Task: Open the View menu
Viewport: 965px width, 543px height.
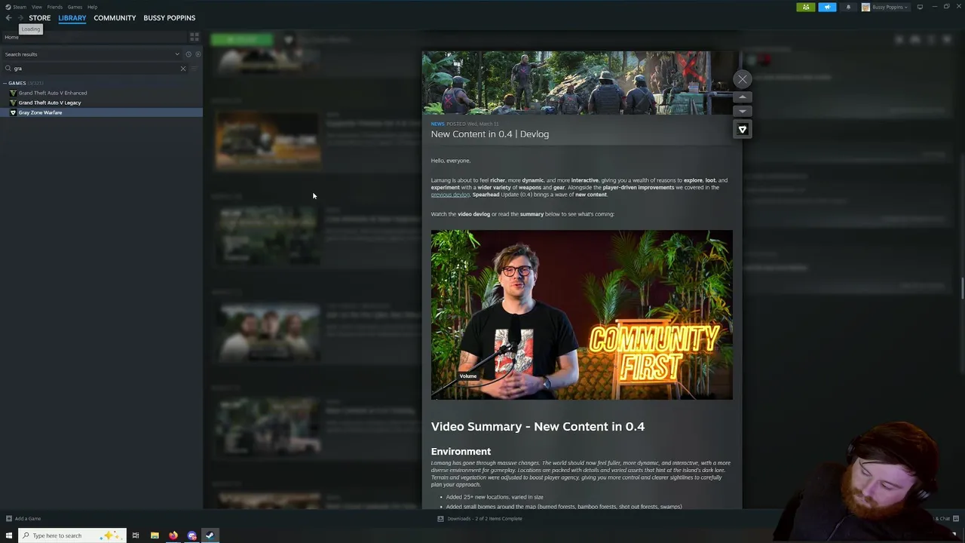Action: [36, 7]
